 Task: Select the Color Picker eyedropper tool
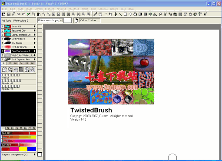(x=95, y=14)
